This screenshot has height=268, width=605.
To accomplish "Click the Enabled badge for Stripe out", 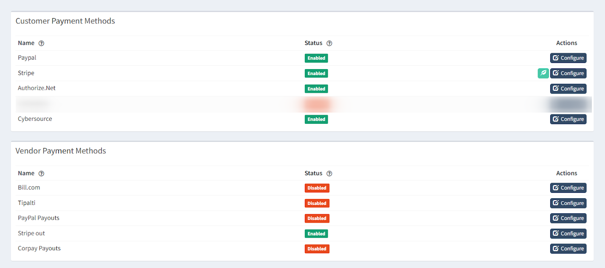I will (x=316, y=234).
